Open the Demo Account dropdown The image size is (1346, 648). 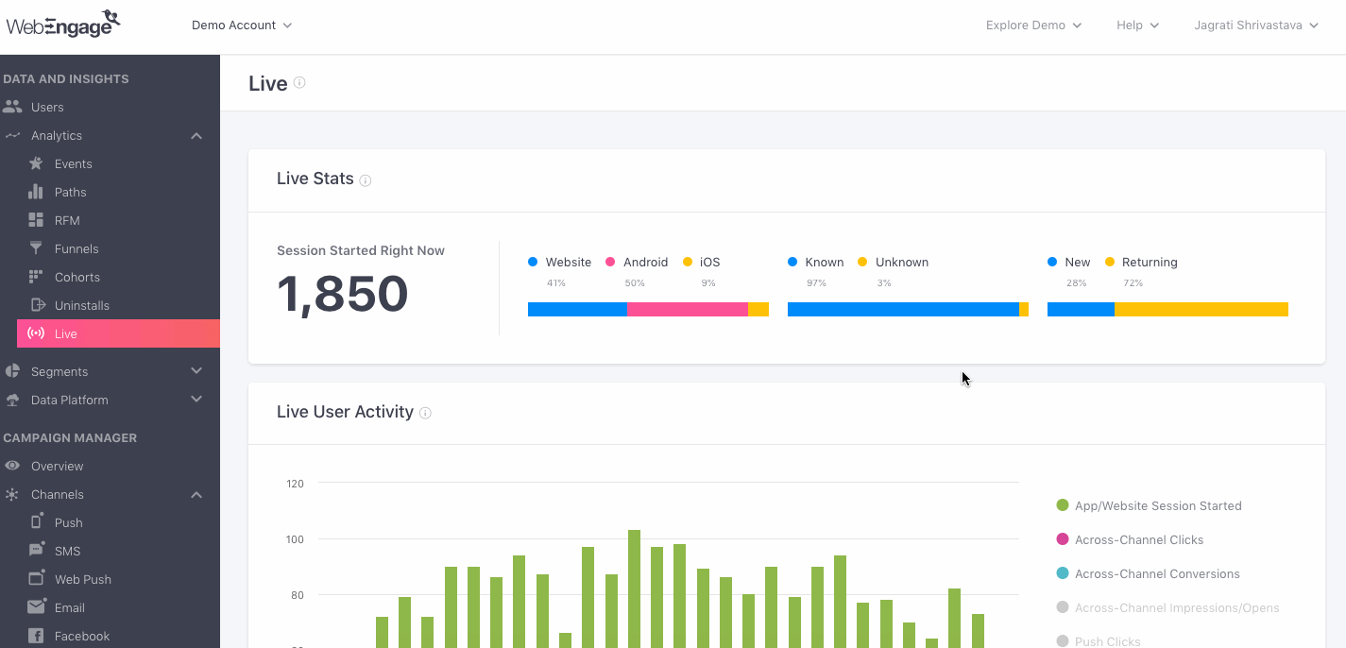tap(242, 26)
